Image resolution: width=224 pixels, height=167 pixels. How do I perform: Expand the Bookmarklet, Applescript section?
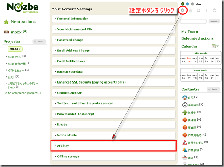tap(114, 114)
